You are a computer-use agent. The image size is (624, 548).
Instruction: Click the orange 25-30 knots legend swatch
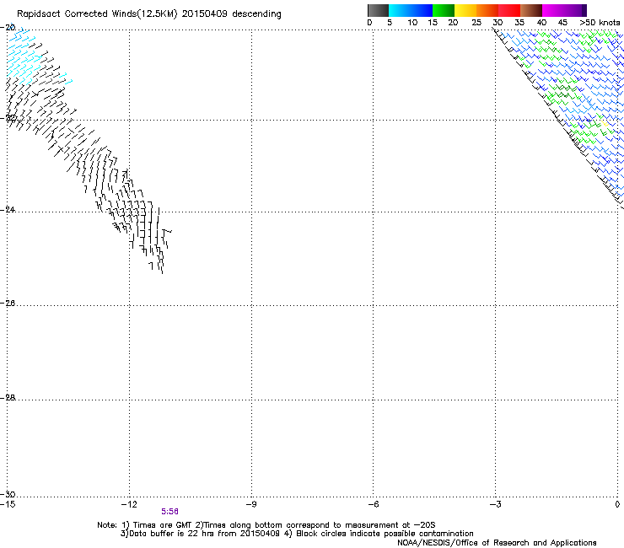pyautogui.click(x=487, y=10)
